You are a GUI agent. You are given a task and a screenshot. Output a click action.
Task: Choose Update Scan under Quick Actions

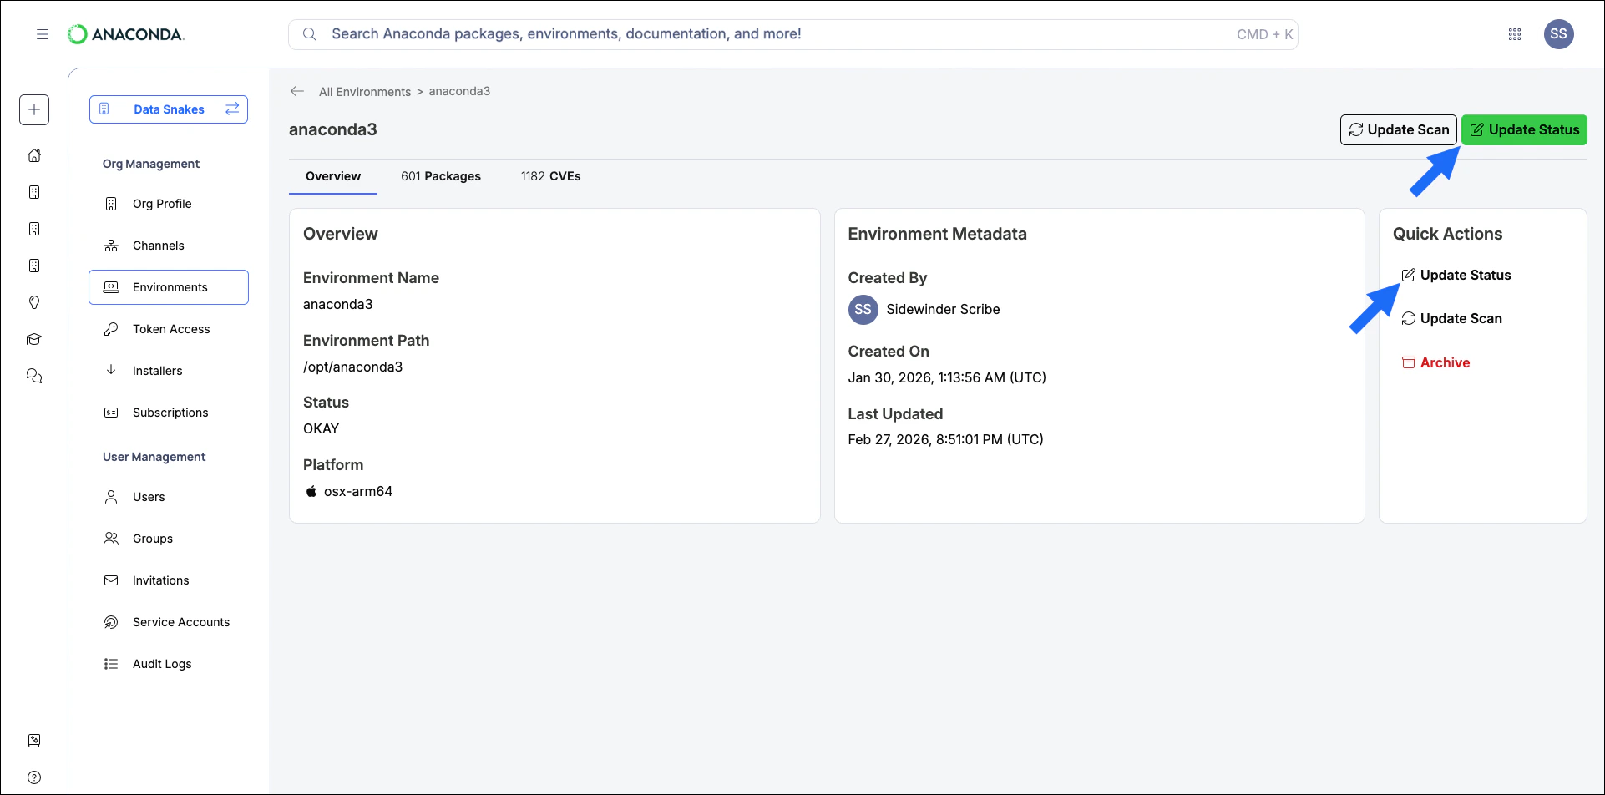click(1452, 318)
